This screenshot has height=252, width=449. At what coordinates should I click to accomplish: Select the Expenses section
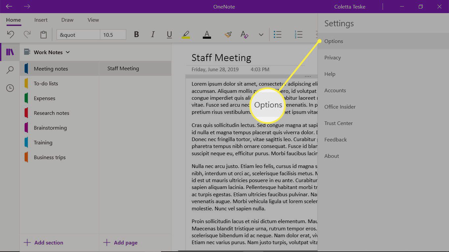pyautogui.click(x=59, y=98)
